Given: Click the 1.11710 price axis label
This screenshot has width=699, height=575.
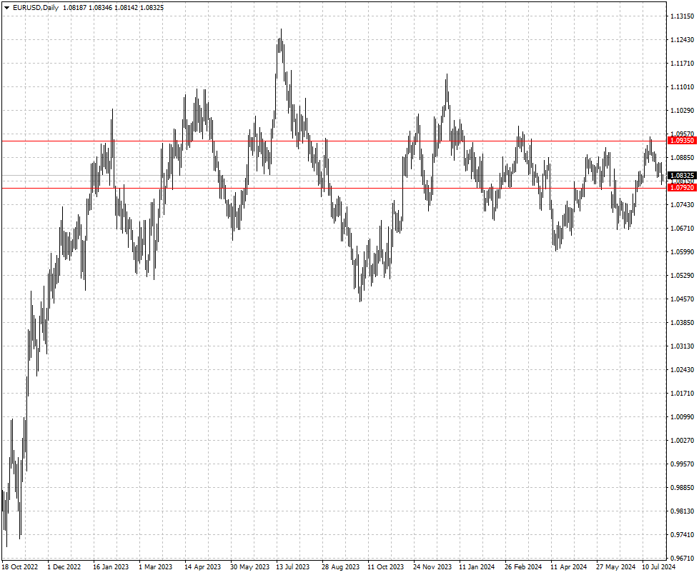Looking at the screenshot, I should 682,64.
